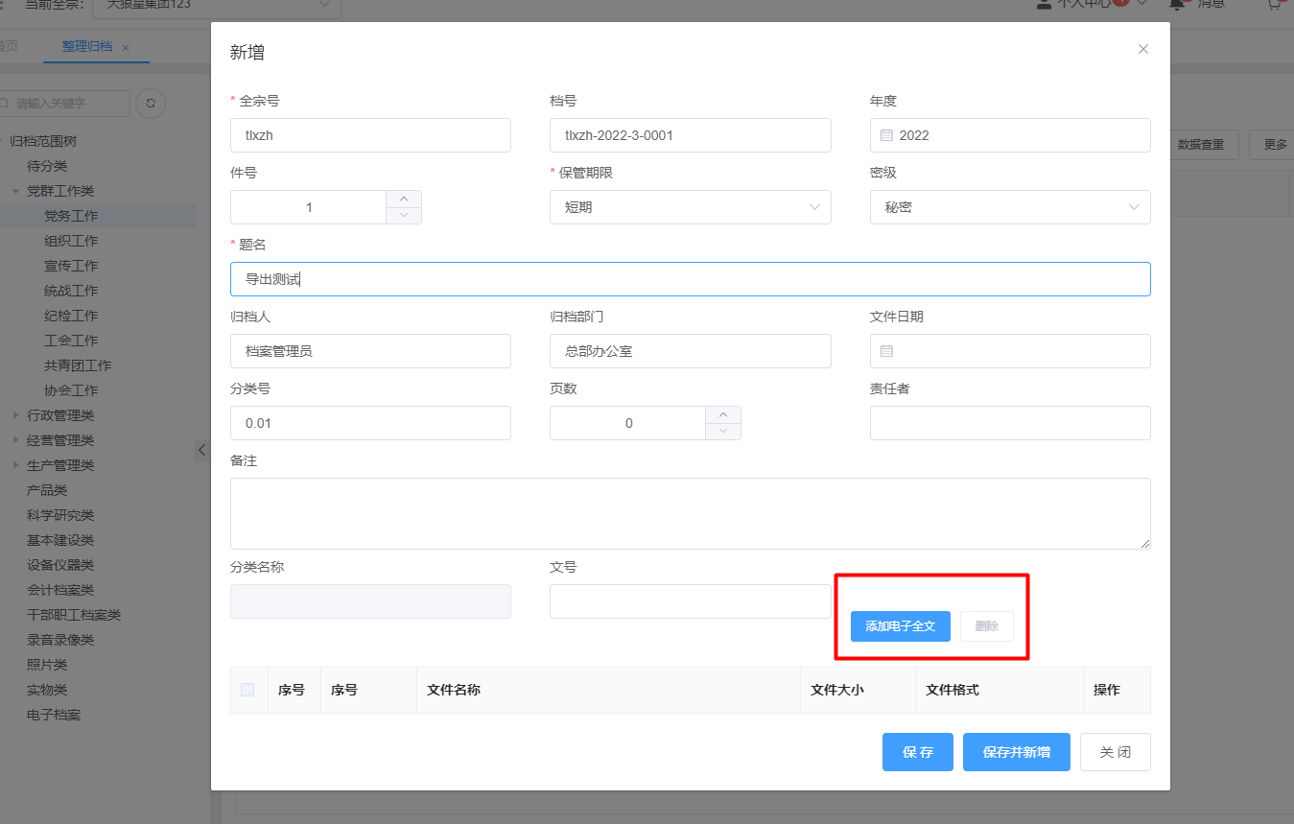Collapse the sidebar with the left arrow handle
This screenshot has width=1294, height=824.
click(201, 449)
